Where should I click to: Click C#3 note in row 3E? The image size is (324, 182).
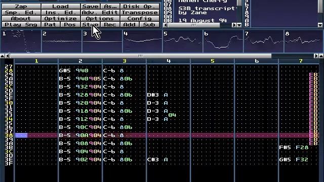(x=153, y=160)
